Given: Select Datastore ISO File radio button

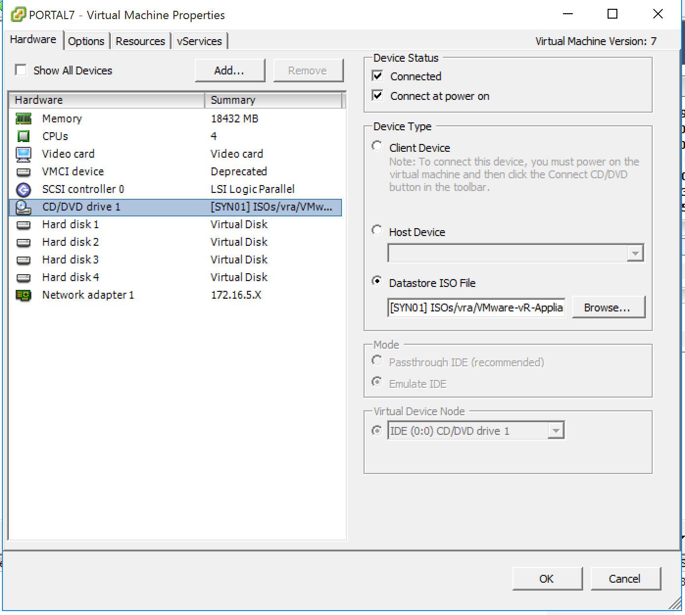Looking at the screenshot, I should coord(377,281).
